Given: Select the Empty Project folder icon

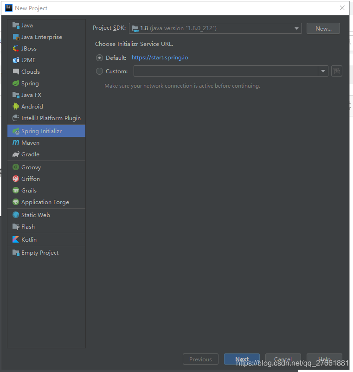Looking at the screenshot, I should [16, 253].
